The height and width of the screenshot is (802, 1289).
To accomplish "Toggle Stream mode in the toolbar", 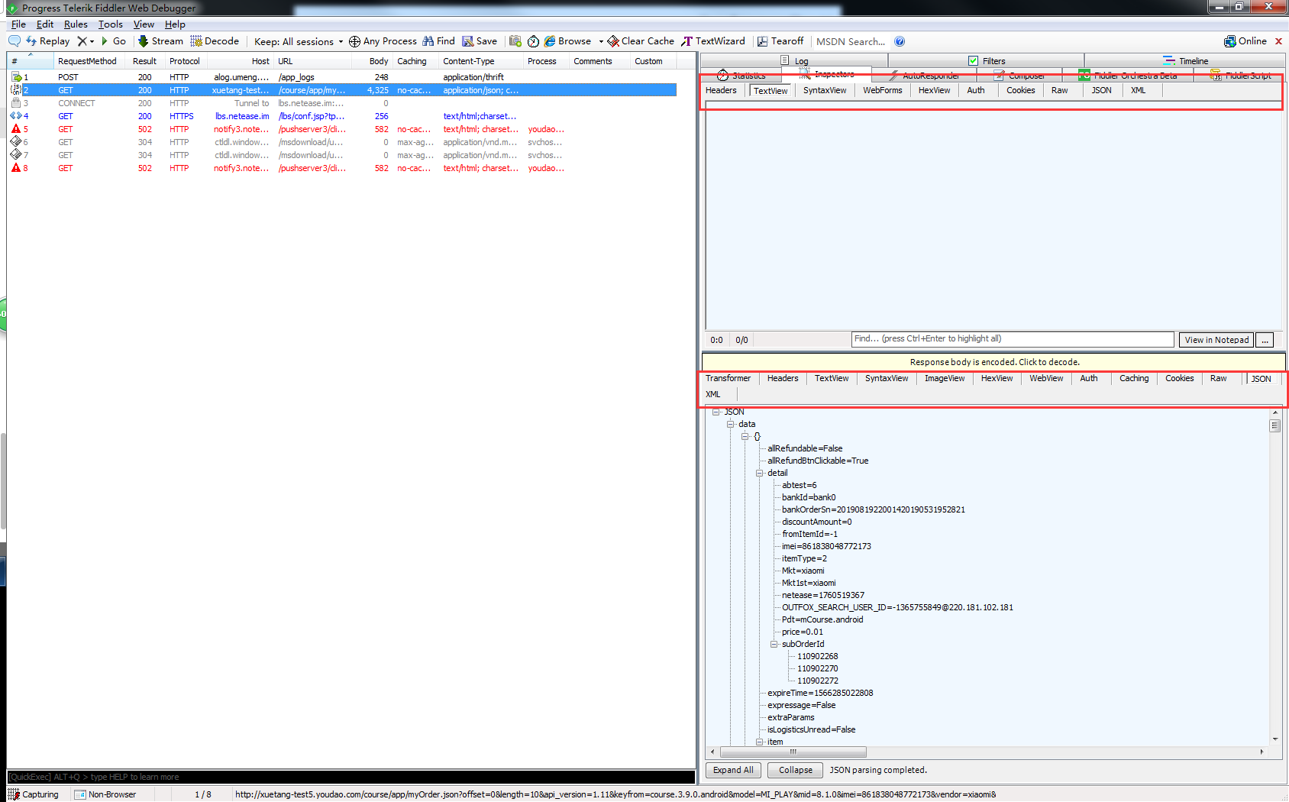I will tap(160, 41).
